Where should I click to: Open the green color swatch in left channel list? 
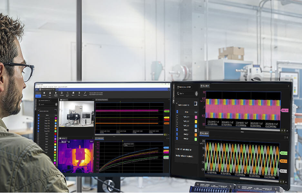click(56, 131)
